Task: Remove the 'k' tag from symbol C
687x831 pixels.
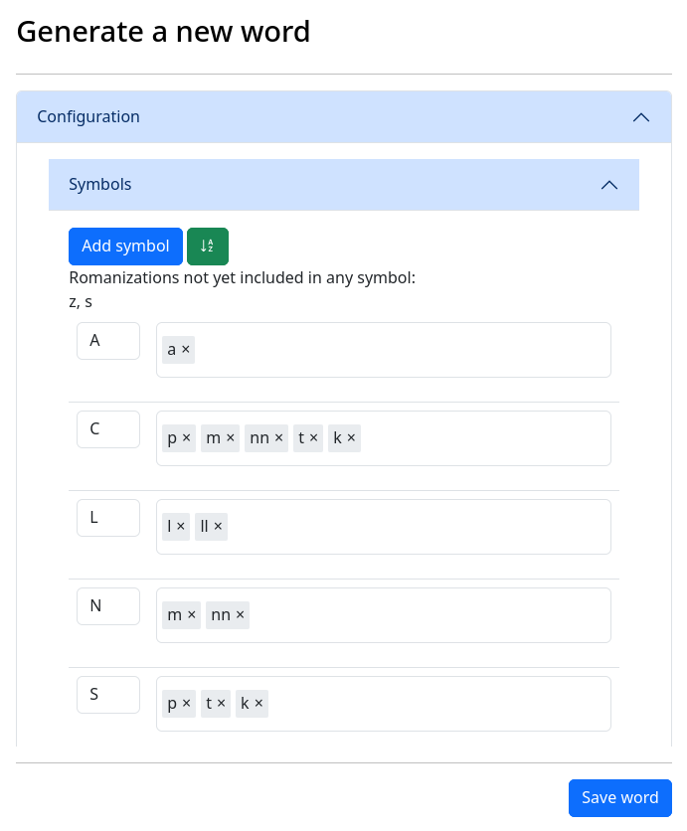Action: point(351,438)
